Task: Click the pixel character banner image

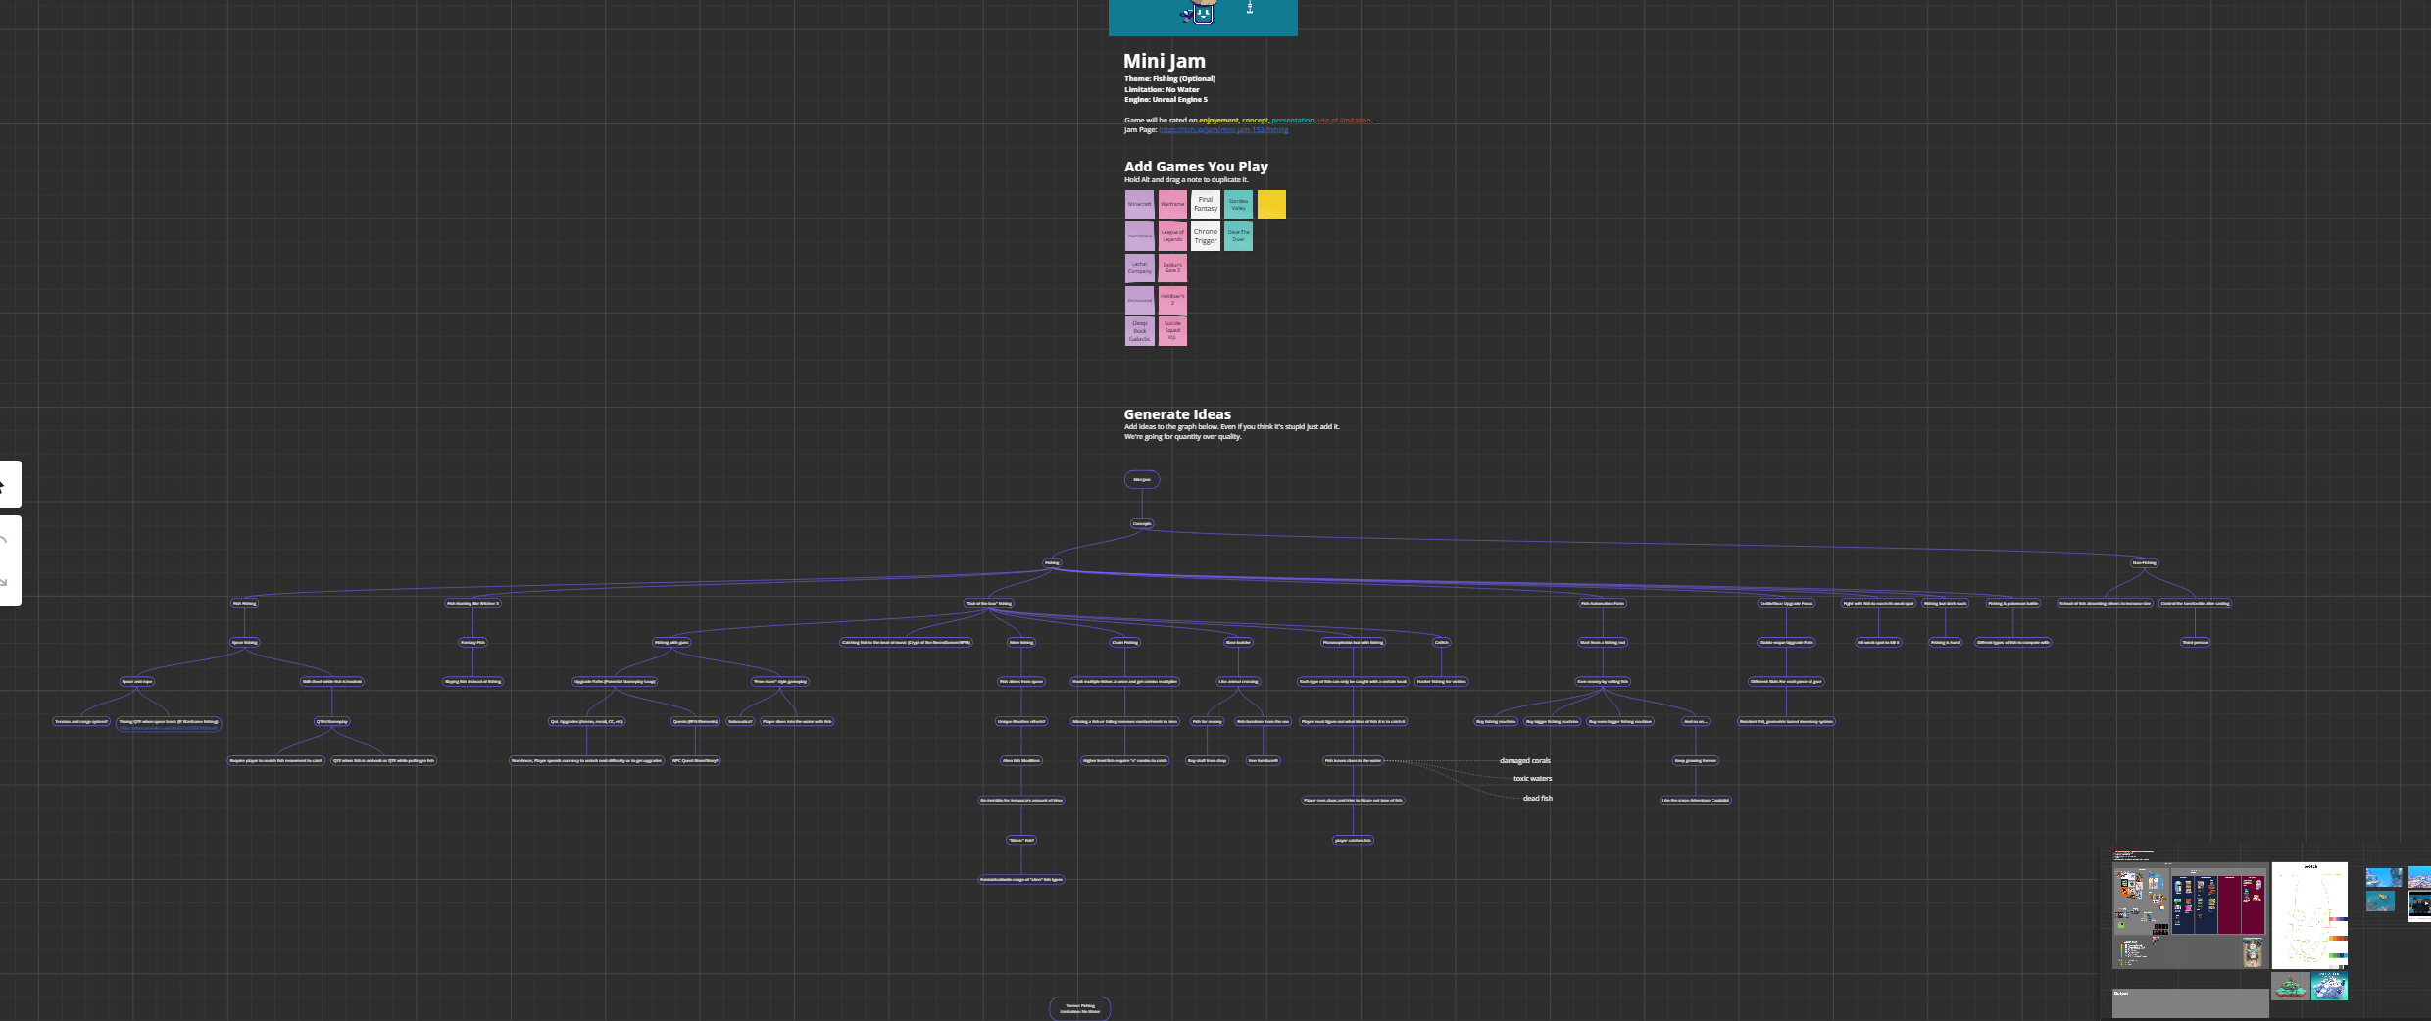Action: (x=1203, y=17)
